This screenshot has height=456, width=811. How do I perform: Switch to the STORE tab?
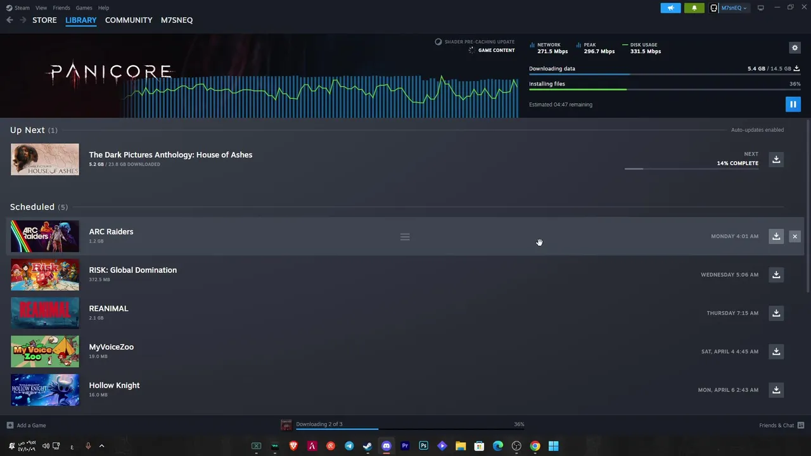tap(44, 20)
